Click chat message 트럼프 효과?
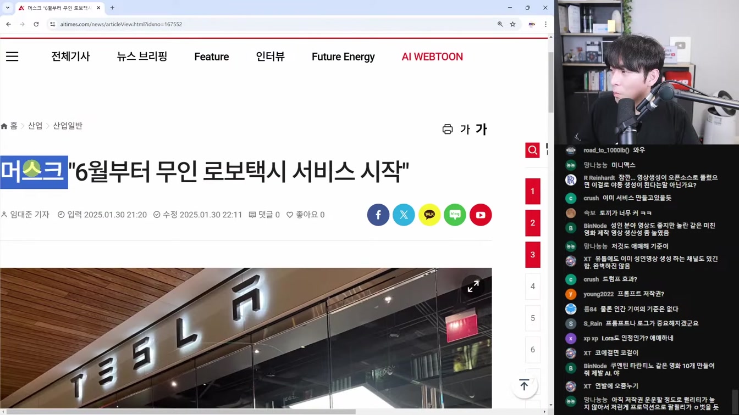 tap(620, 279)
